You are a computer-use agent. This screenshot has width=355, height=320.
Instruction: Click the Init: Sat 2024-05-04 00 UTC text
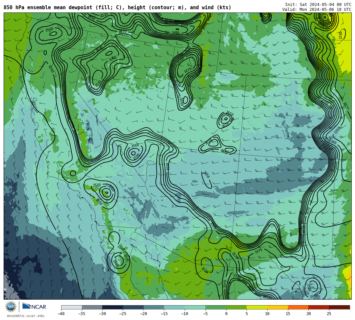tap(318, 5)
